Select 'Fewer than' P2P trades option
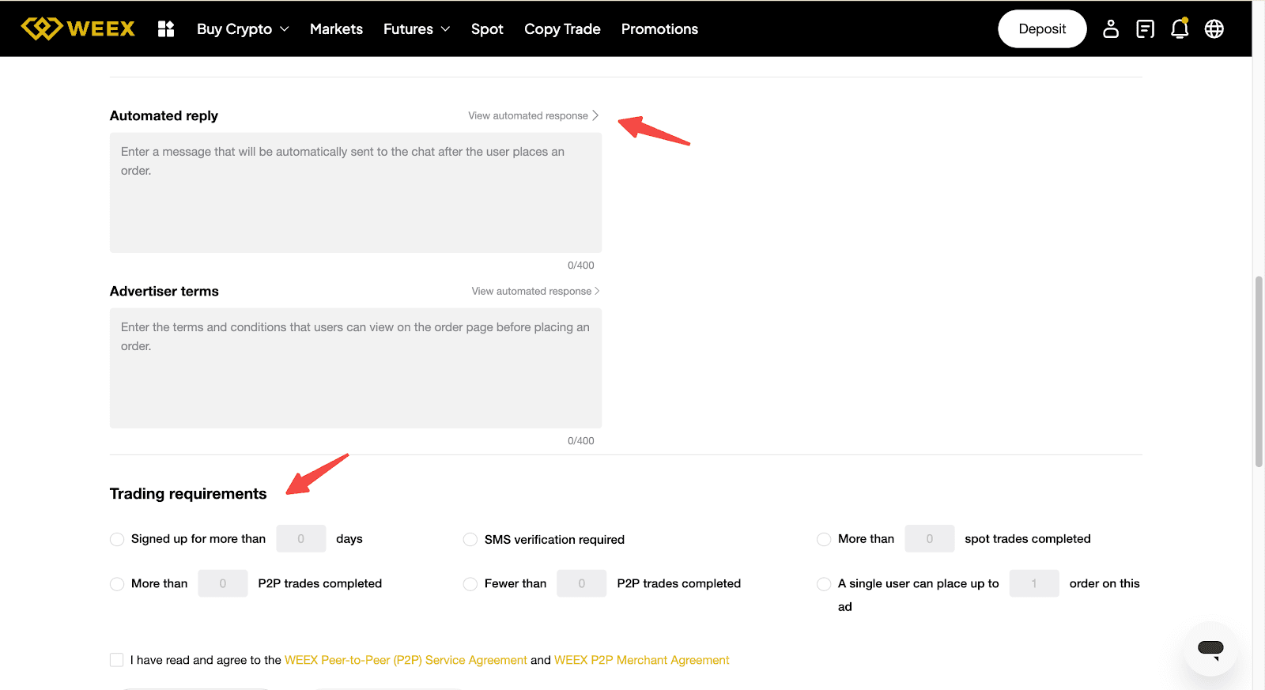This screenshot has height=690, width=1265. [470, 584]
